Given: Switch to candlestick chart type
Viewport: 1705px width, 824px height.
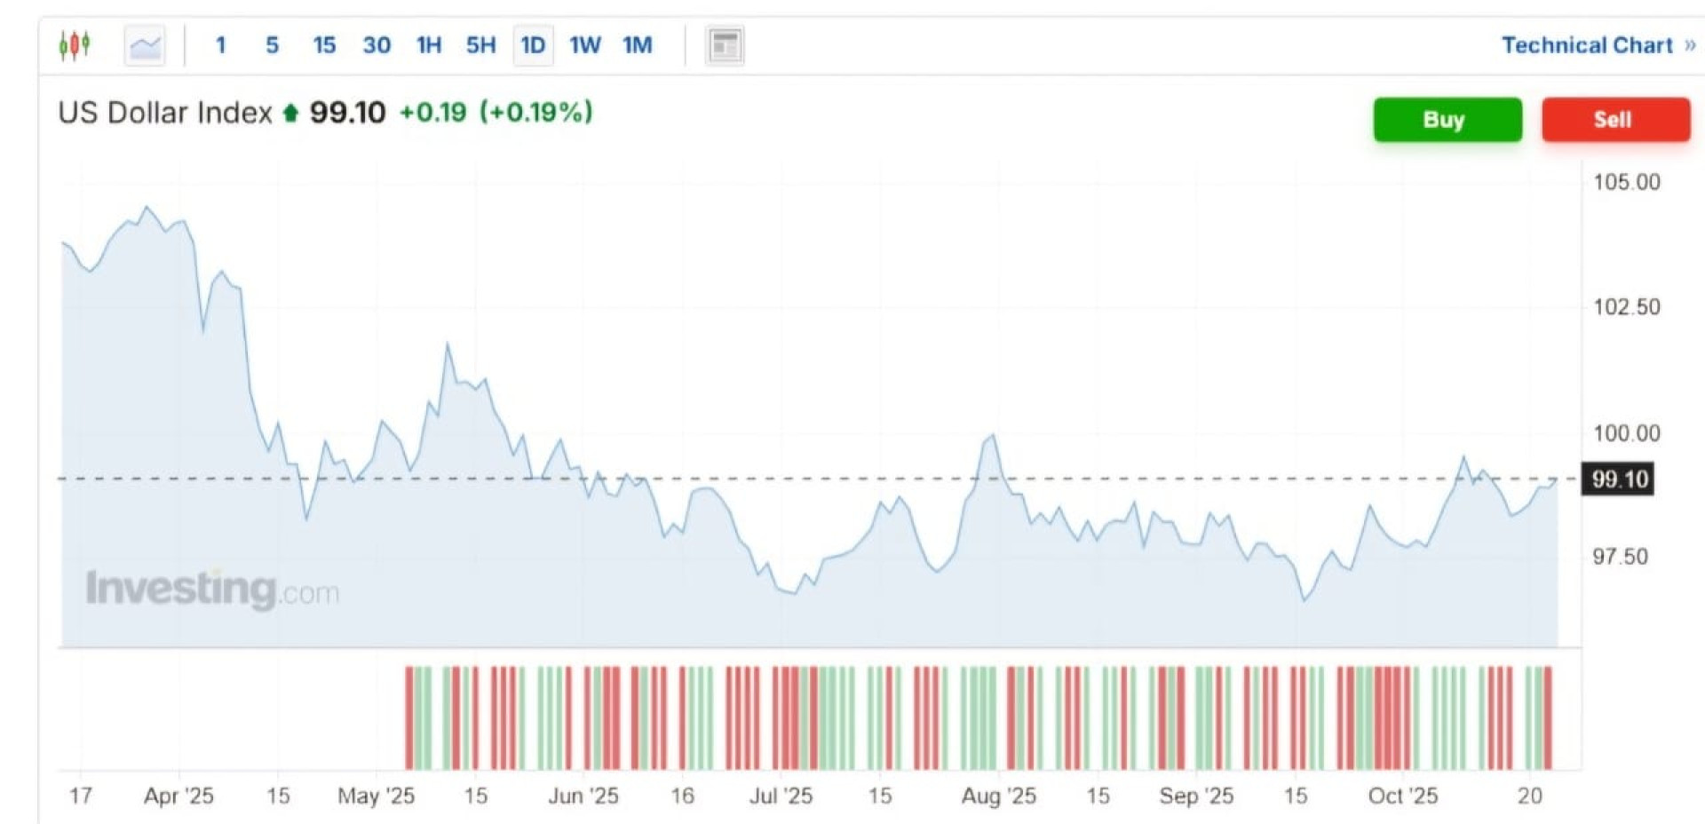Looking at the screenshot, I should (x=75, y=44).
